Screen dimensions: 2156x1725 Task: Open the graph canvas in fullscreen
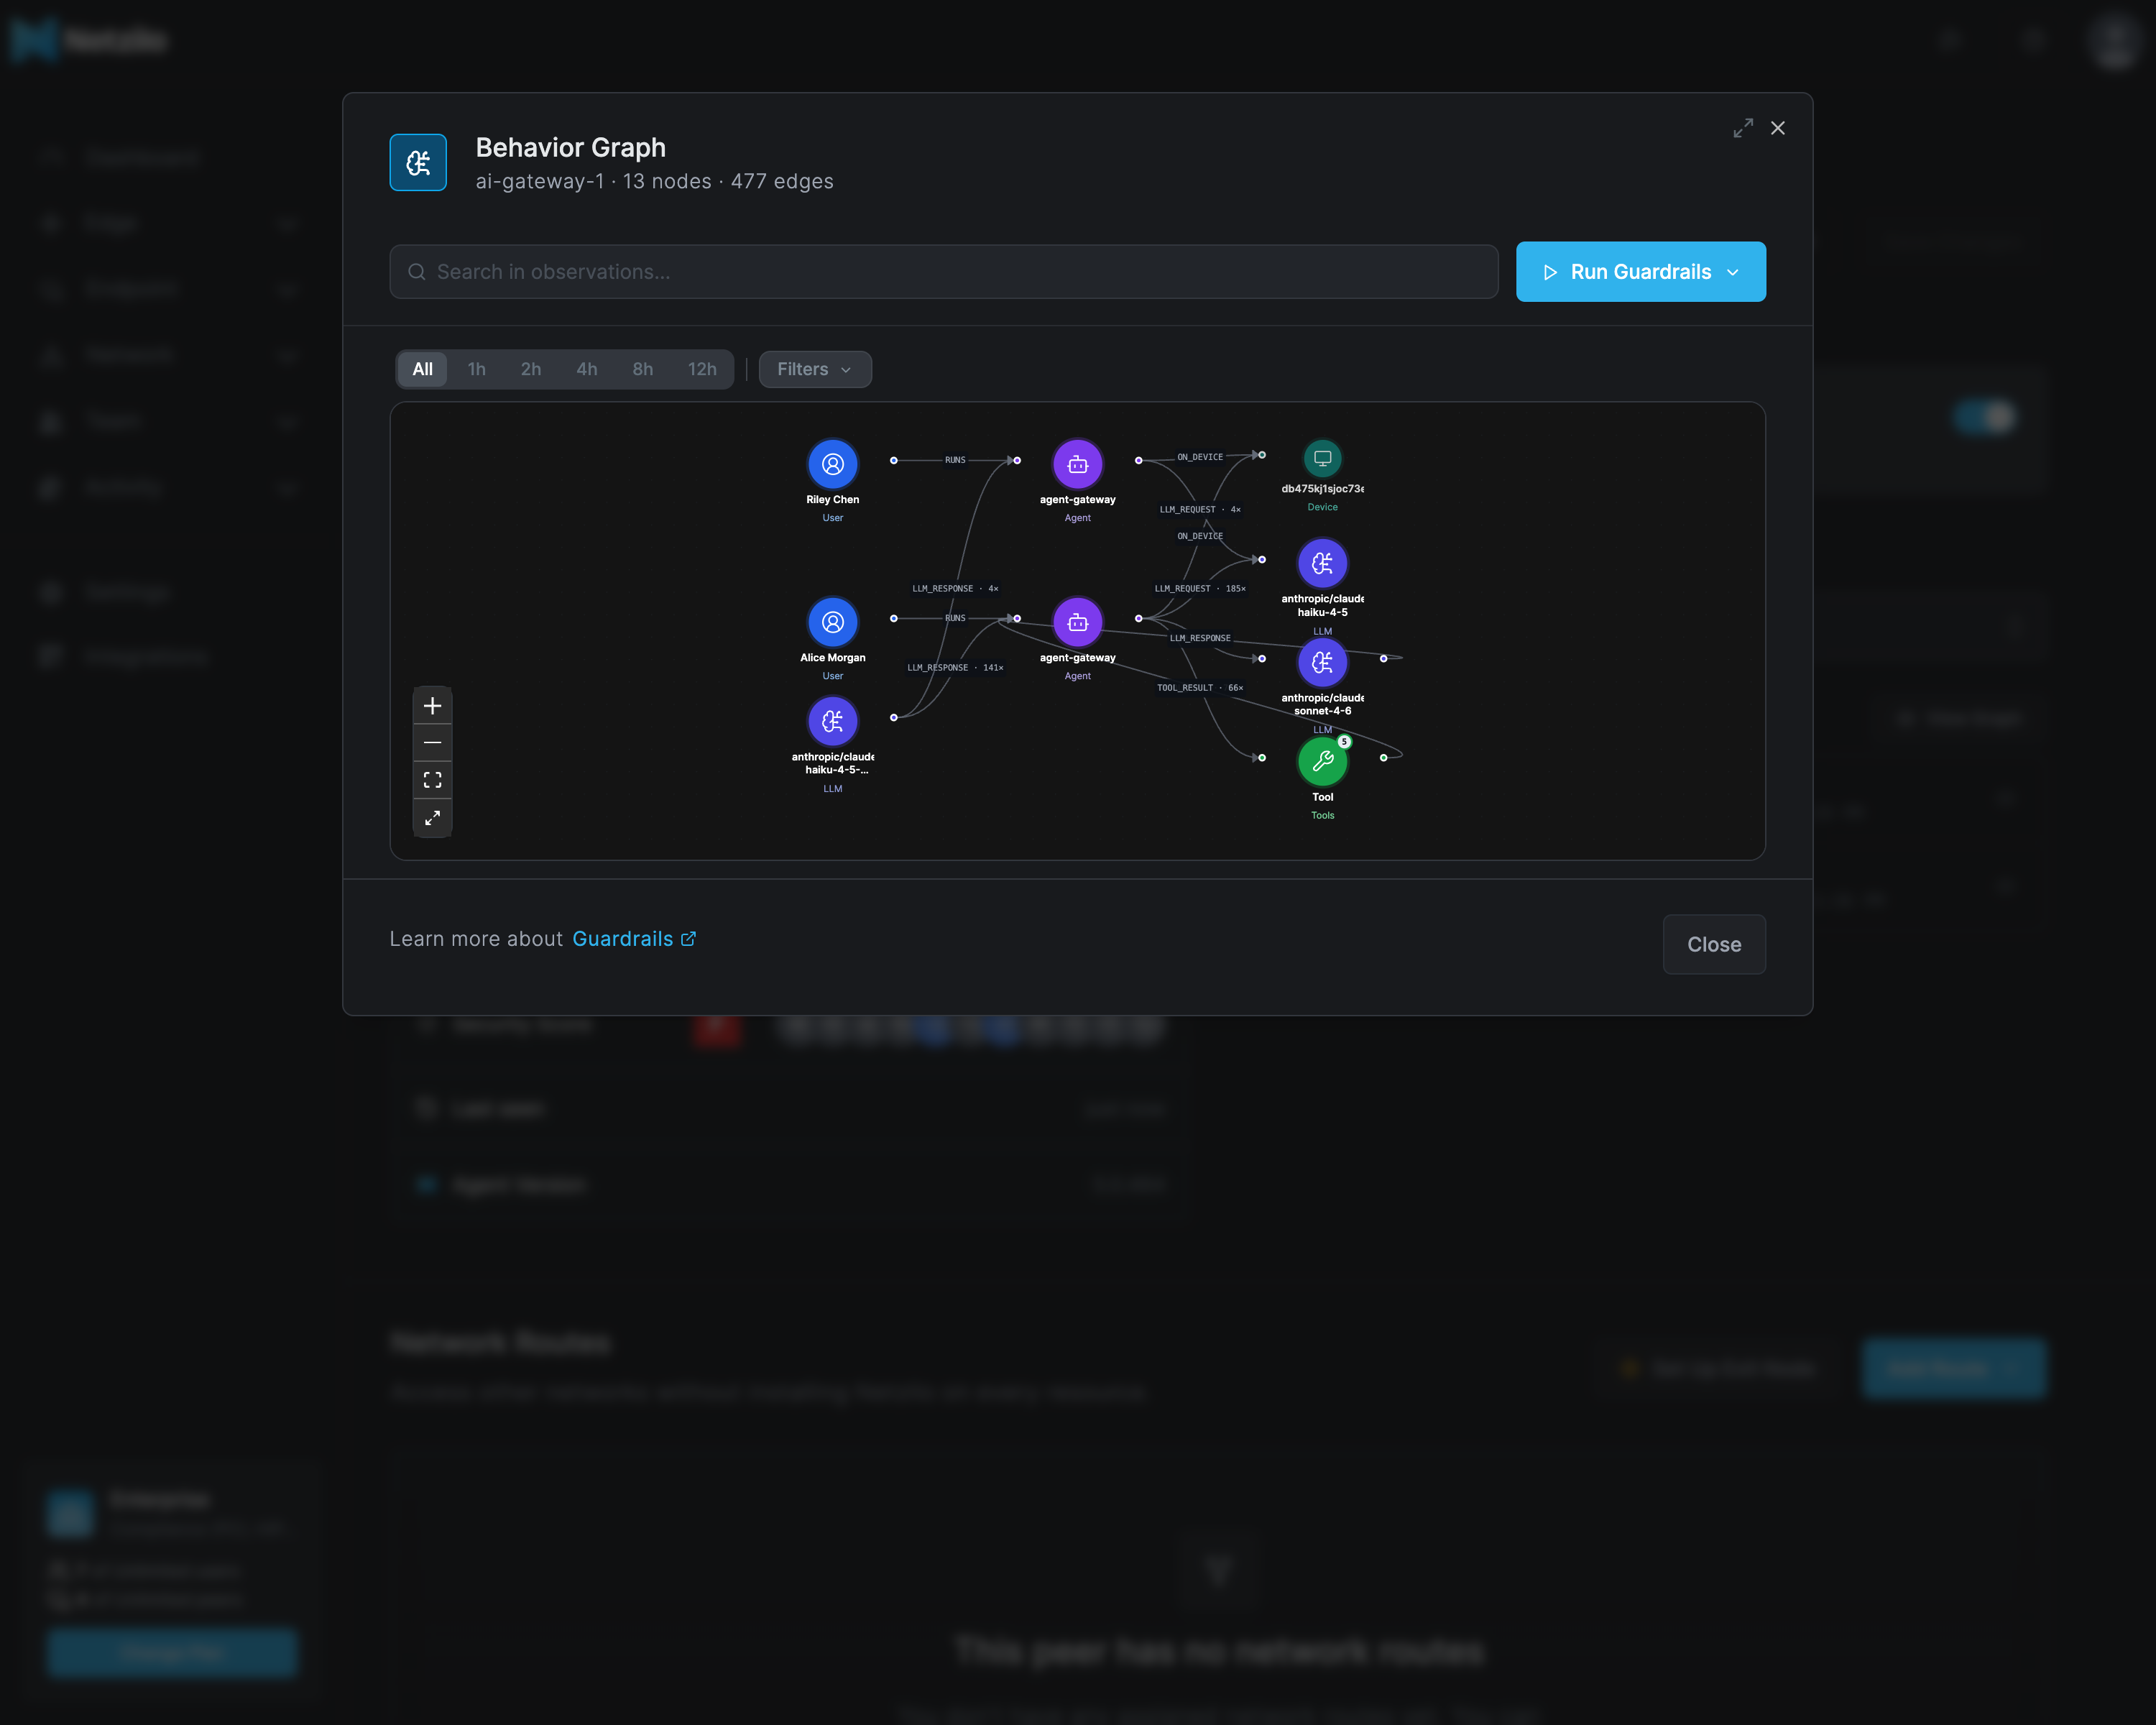click(432, 818)
